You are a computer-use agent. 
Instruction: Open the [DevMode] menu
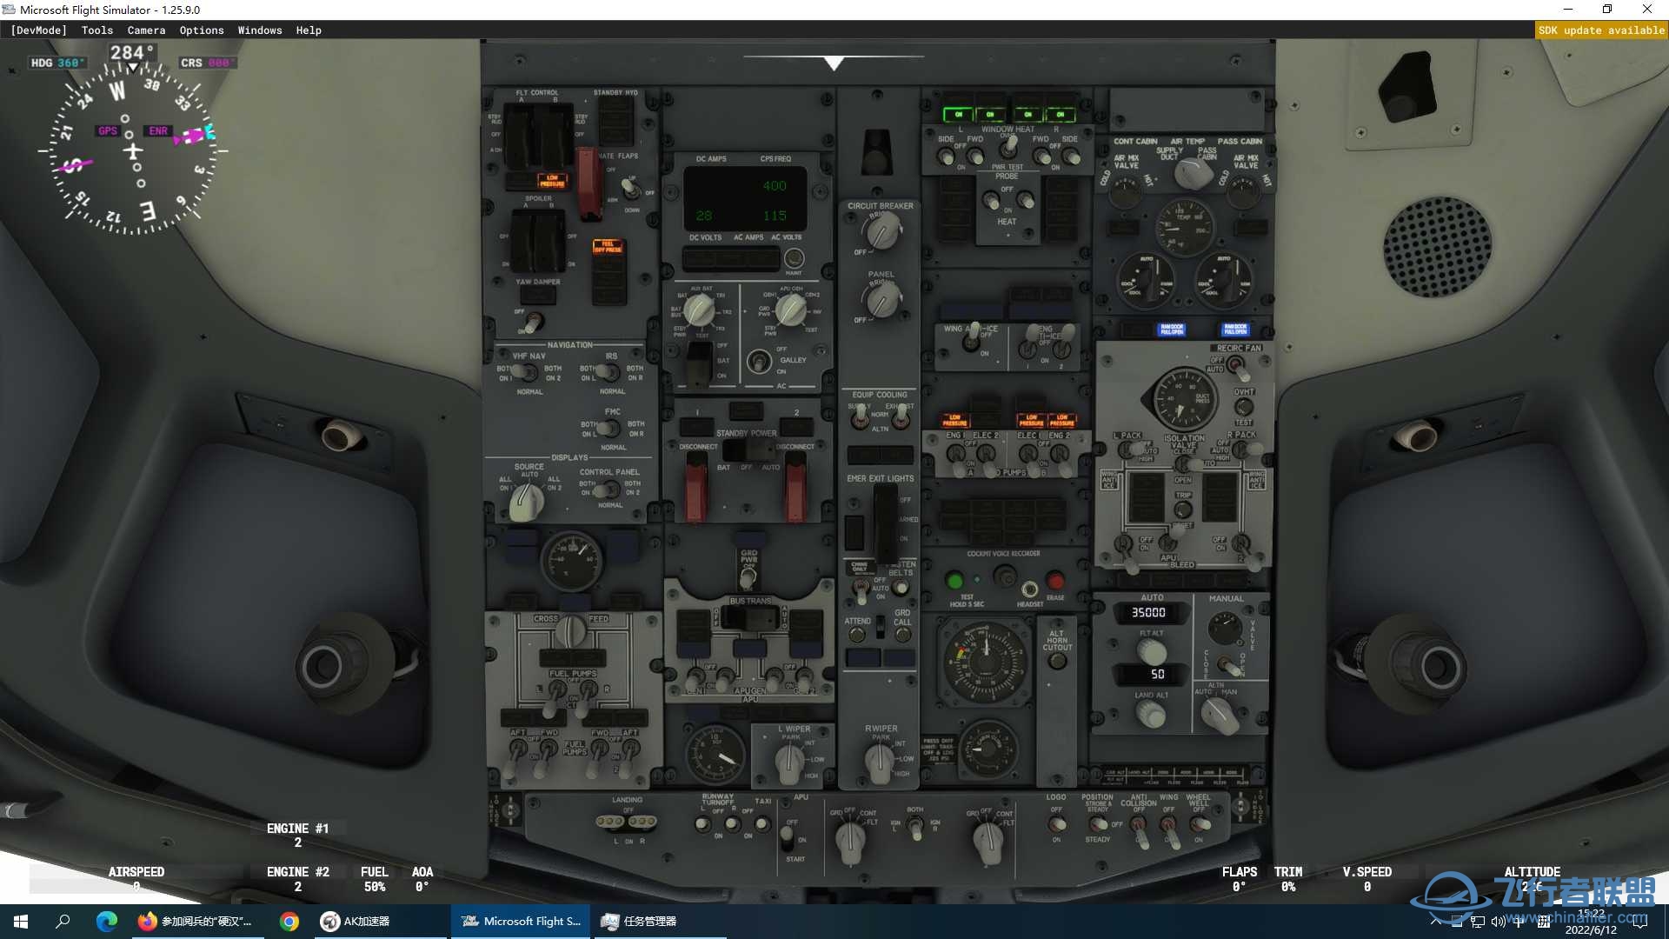pyautogui.click(x=38, y=30)
